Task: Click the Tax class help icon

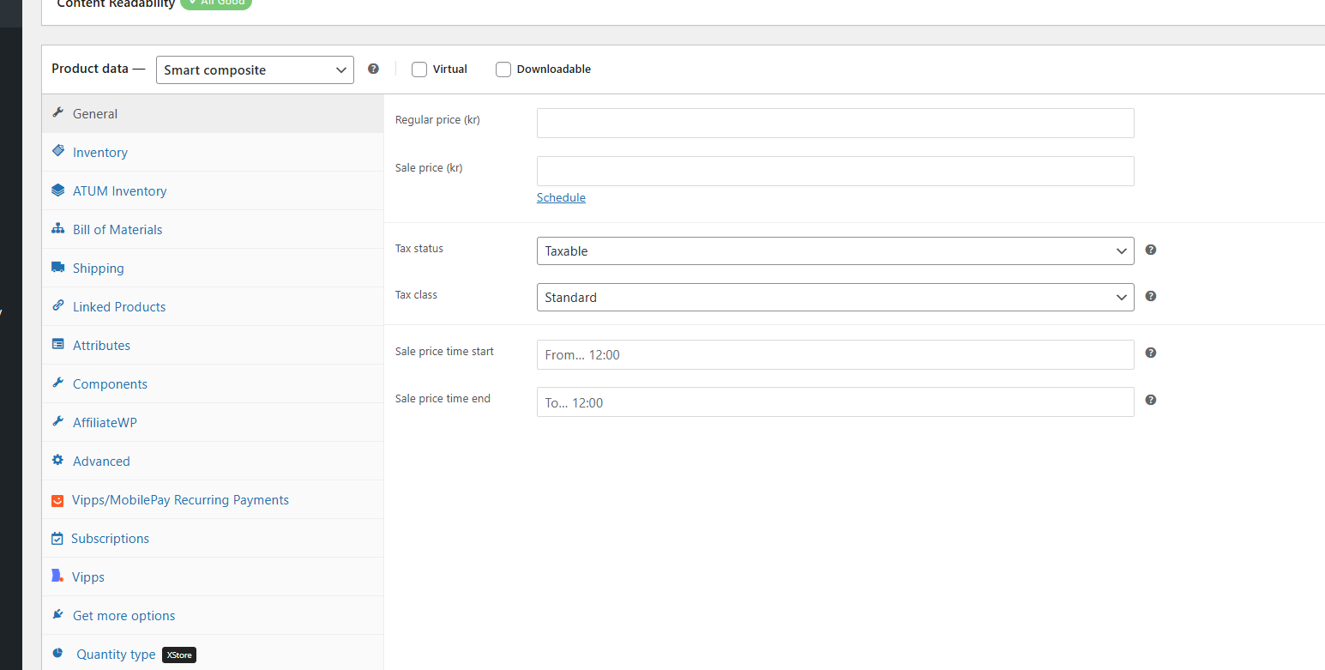Action: point(1151,296)
